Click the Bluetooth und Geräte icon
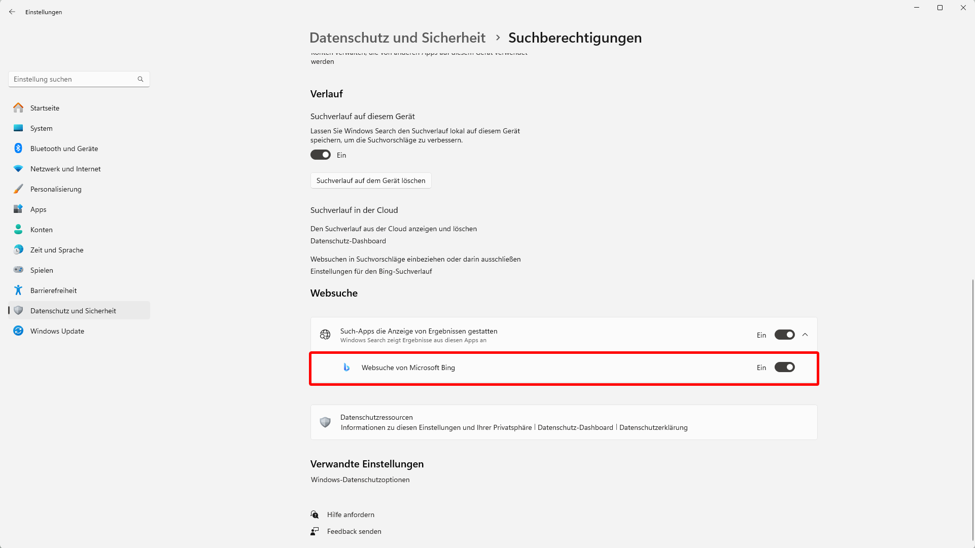975x548 pixels. coord(18,149)
